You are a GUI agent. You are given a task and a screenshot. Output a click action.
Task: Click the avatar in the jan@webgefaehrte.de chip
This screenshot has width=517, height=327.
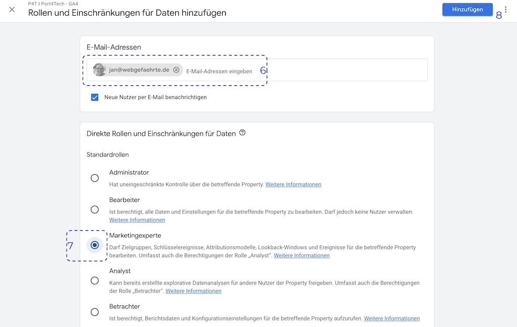[x=99, y=70]
